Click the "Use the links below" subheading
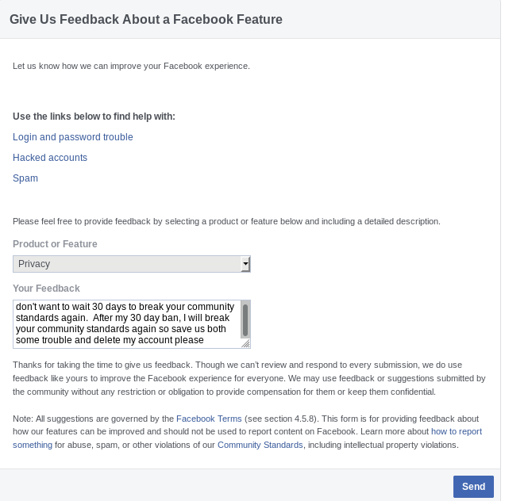505x501 pixels. (94, 117)
